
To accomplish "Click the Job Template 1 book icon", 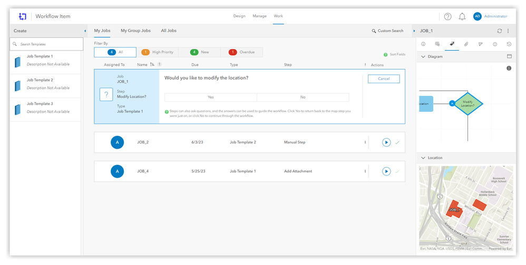I will point(18,62).
